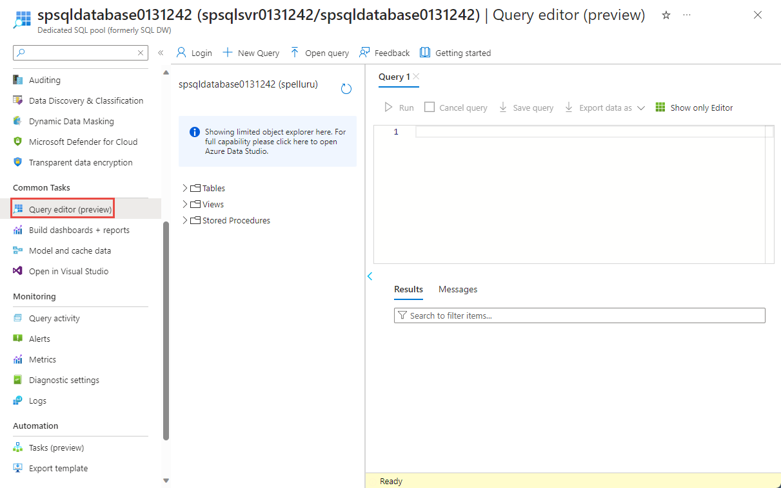Click the SQL pool resource icon in header
The height and width of the screenshot is (488, 781).
point(22,19)
